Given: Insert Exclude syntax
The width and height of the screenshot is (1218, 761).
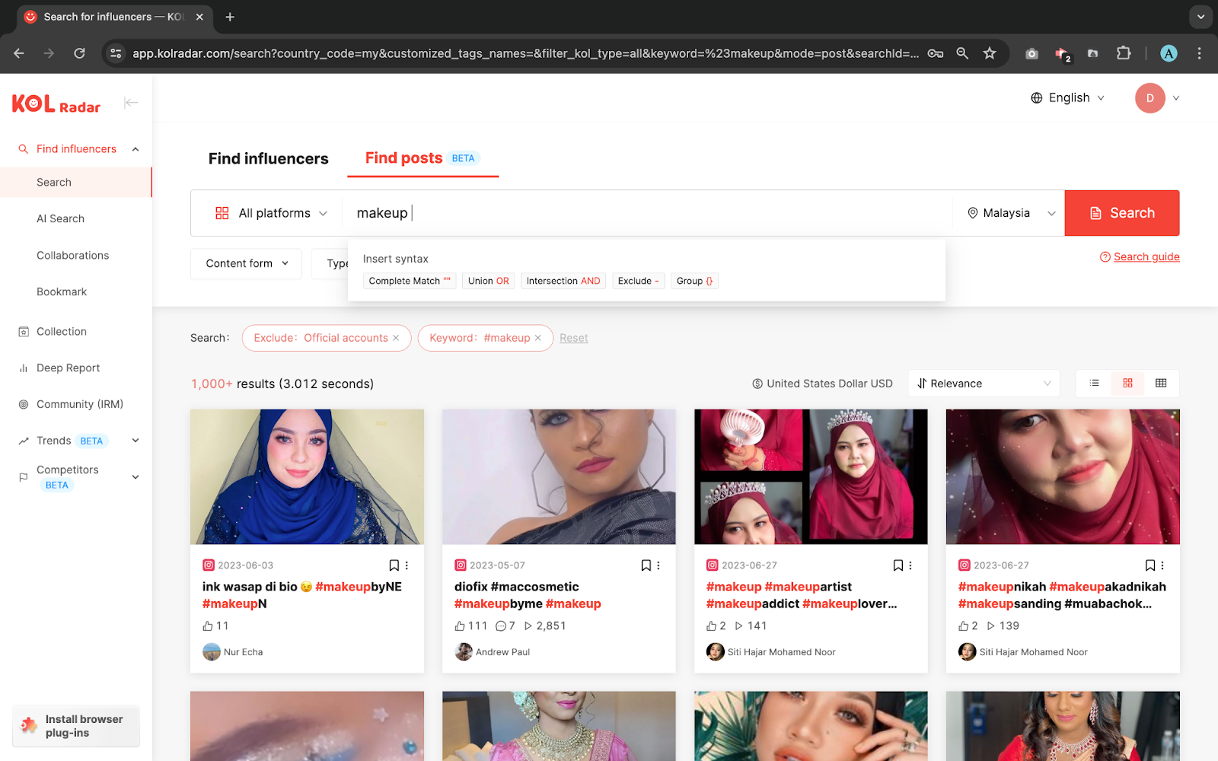Looking at the screenshot, I should click(x=639, y=281).
